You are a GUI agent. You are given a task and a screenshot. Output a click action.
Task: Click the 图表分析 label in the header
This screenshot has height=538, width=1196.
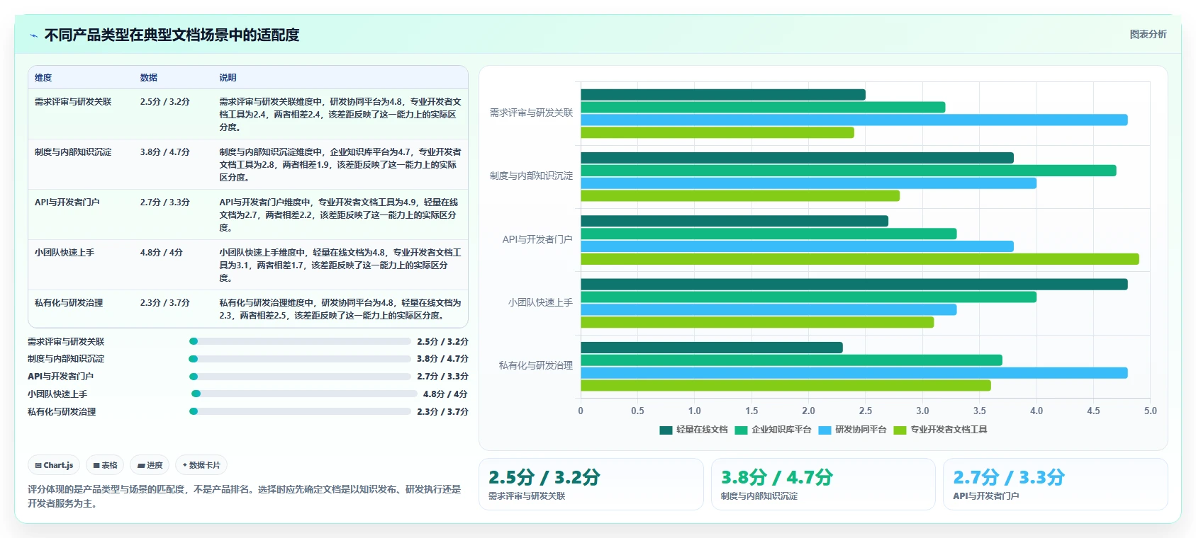pos(1148,34)
